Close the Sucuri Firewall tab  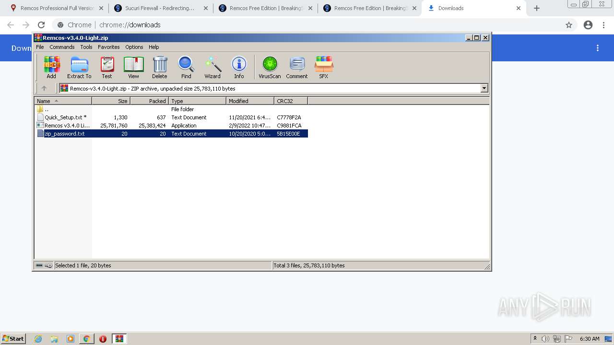point(205,8)
